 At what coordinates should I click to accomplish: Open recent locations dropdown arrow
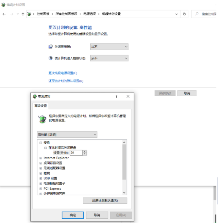coord(18,14)
